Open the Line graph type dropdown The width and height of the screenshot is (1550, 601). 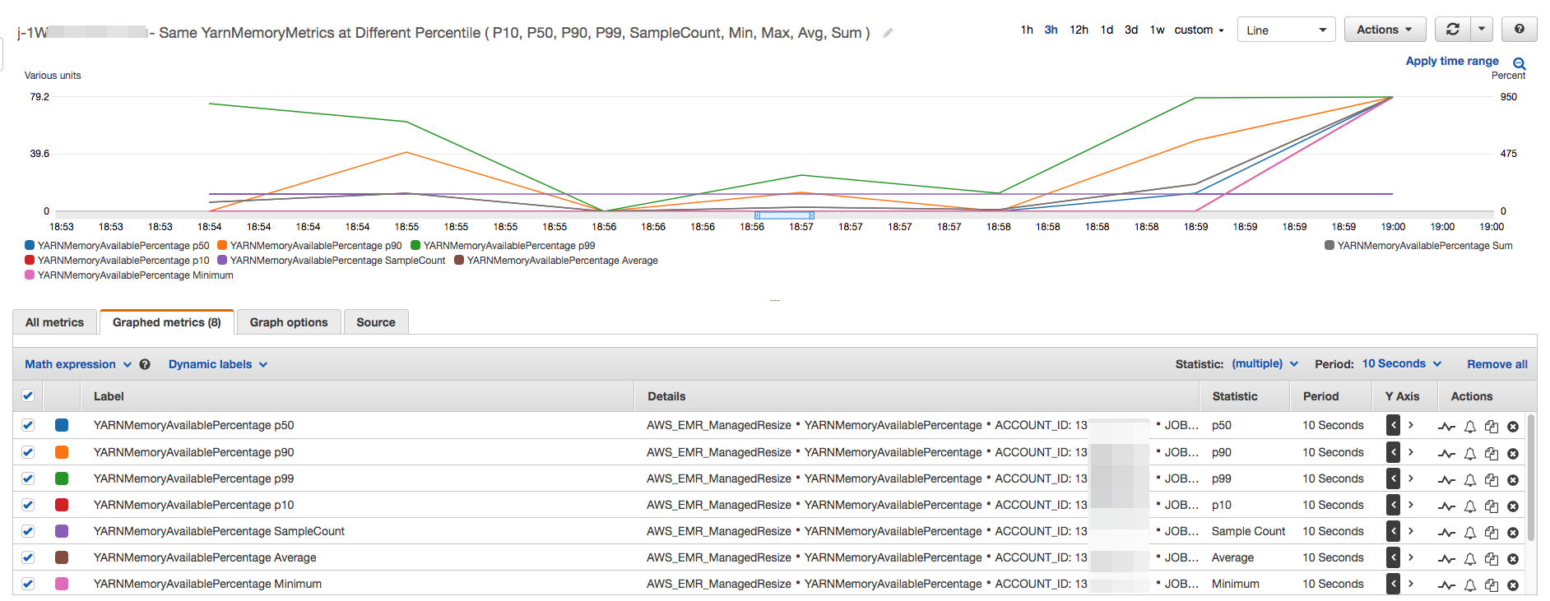click(x=1286, y=30)
